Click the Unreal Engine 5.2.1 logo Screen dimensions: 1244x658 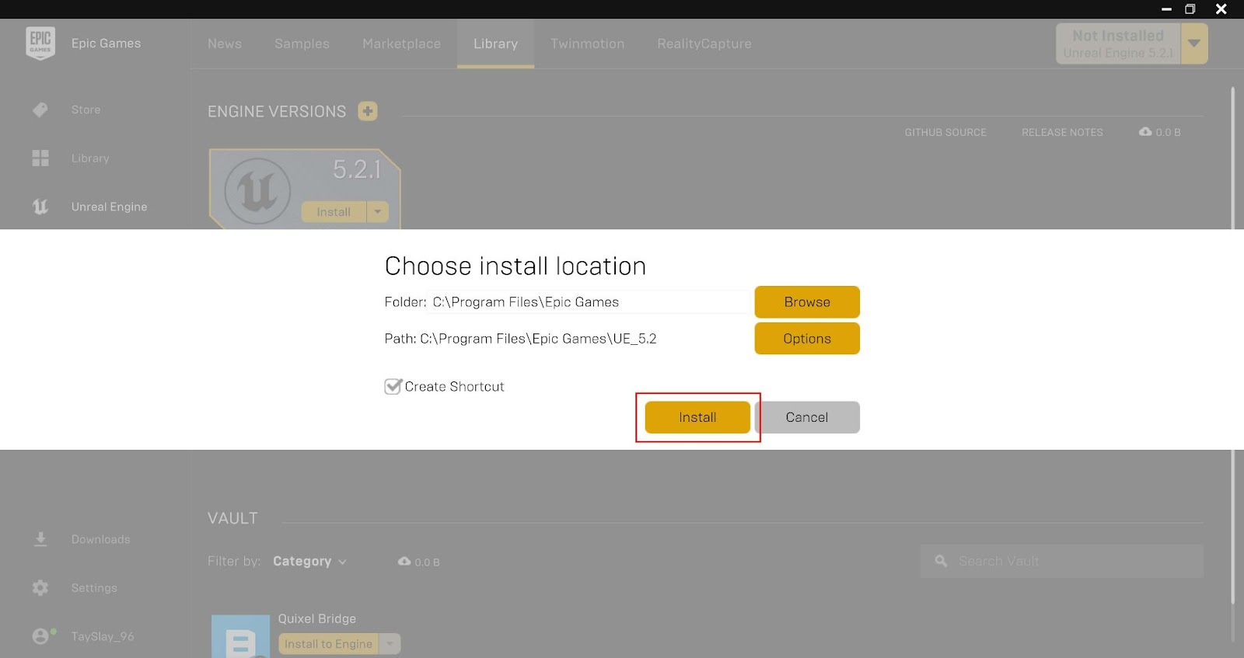coord(257,191)
